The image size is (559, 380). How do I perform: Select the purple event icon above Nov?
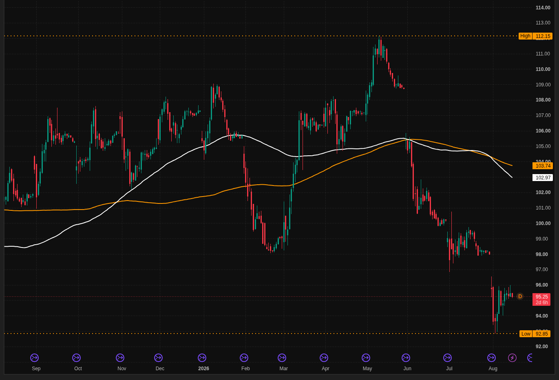coord(120,358)
